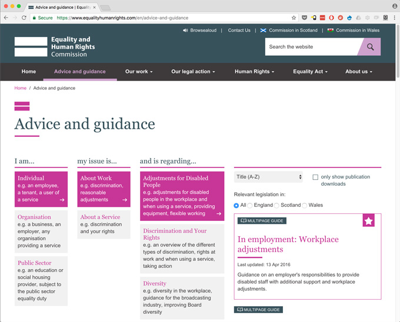Screen dimensions: 400x322
Task: Expand the About us menu
Action: [x=359, y=72]
